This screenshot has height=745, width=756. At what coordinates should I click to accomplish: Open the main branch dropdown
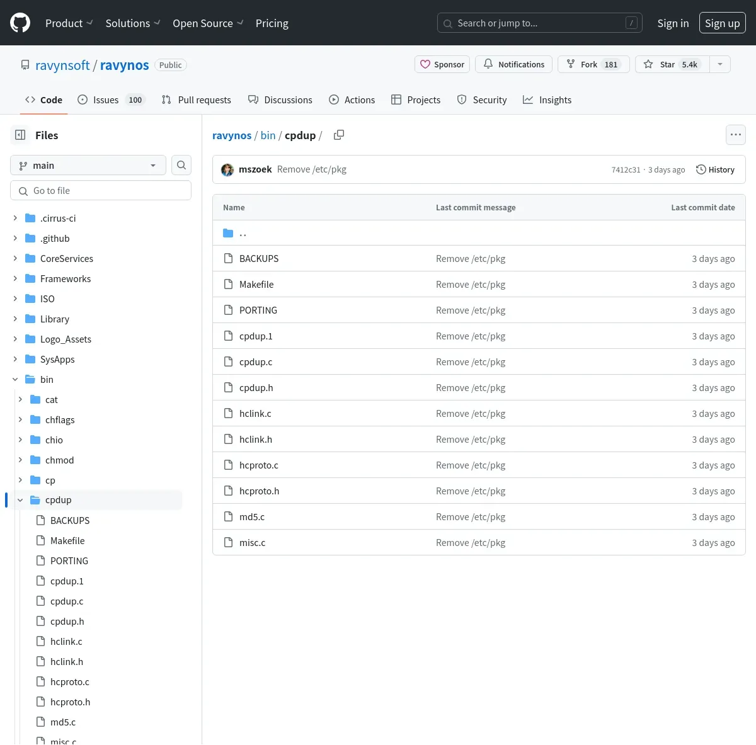click(x=88, y=165)
